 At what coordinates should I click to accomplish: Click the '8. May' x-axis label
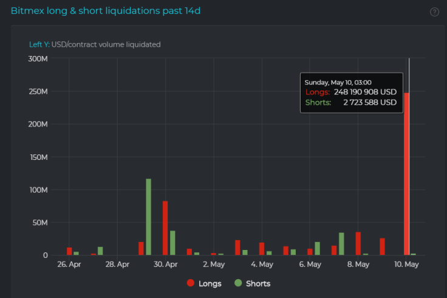(358, 265)
